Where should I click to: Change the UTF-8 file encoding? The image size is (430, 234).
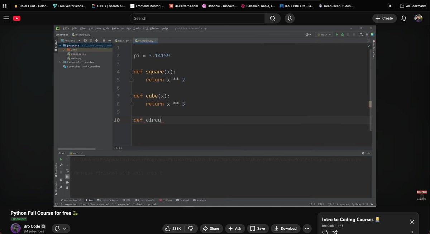click(330, 204)
